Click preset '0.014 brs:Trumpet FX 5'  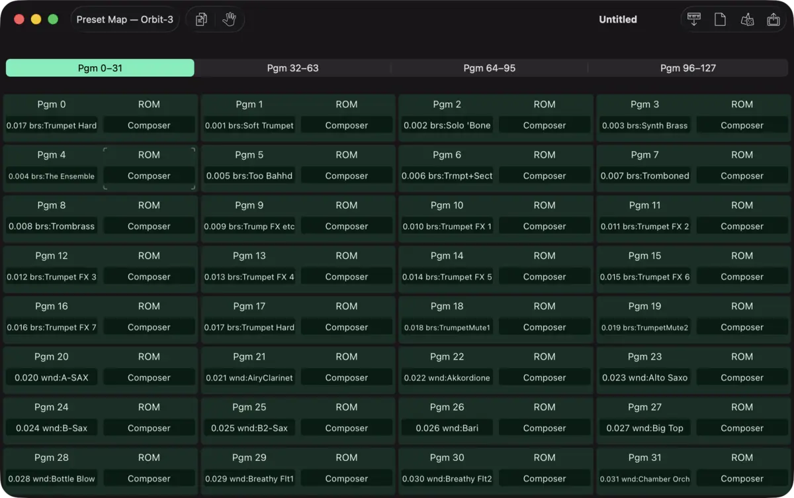[447, 277]
